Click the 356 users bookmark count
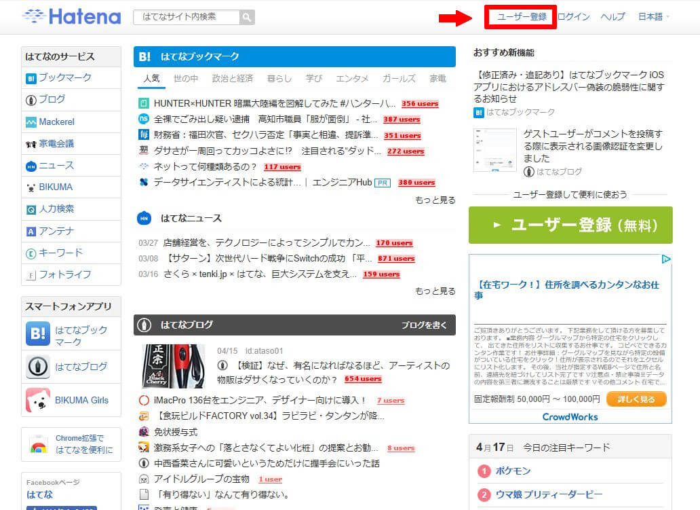The width and height of the screenshot is (700, 510). 420,104
